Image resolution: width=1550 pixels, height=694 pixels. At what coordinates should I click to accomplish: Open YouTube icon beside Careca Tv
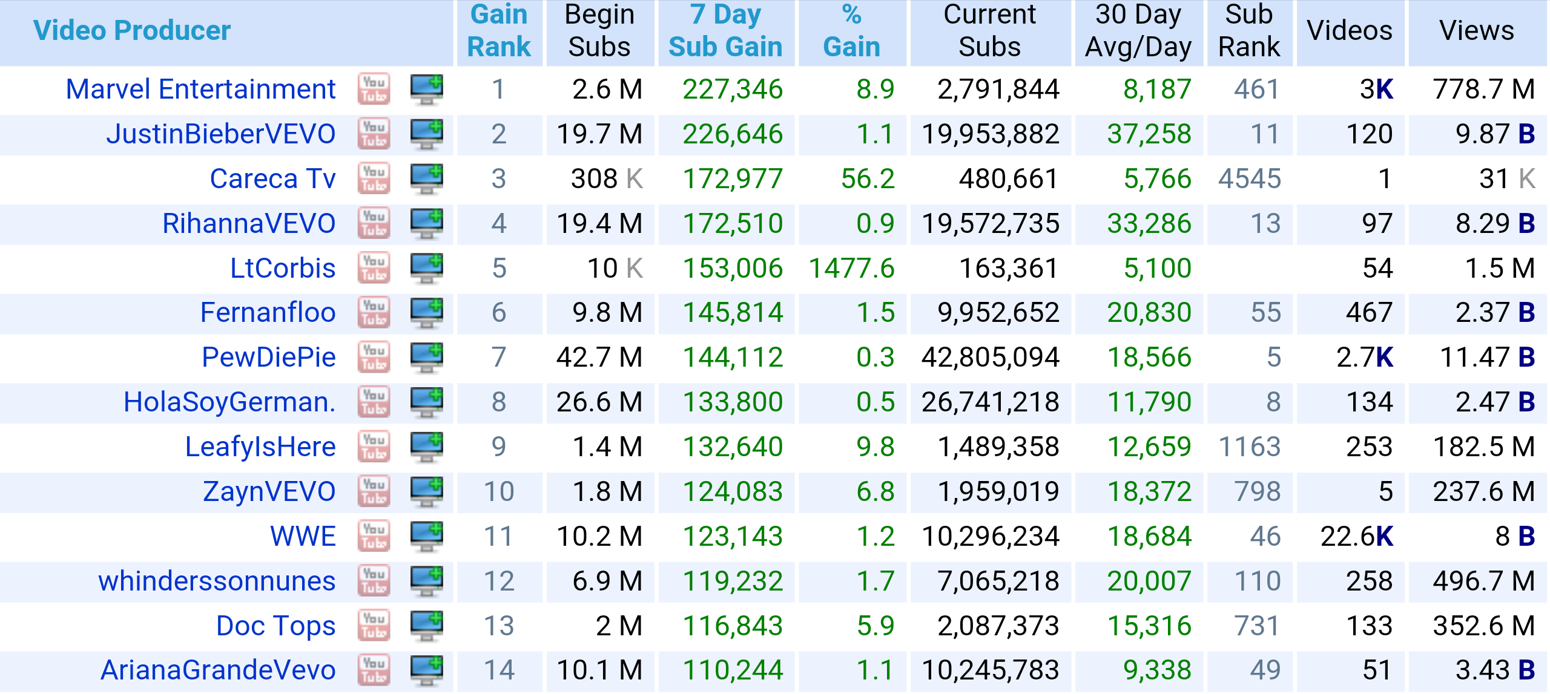(x=374, y=179)
